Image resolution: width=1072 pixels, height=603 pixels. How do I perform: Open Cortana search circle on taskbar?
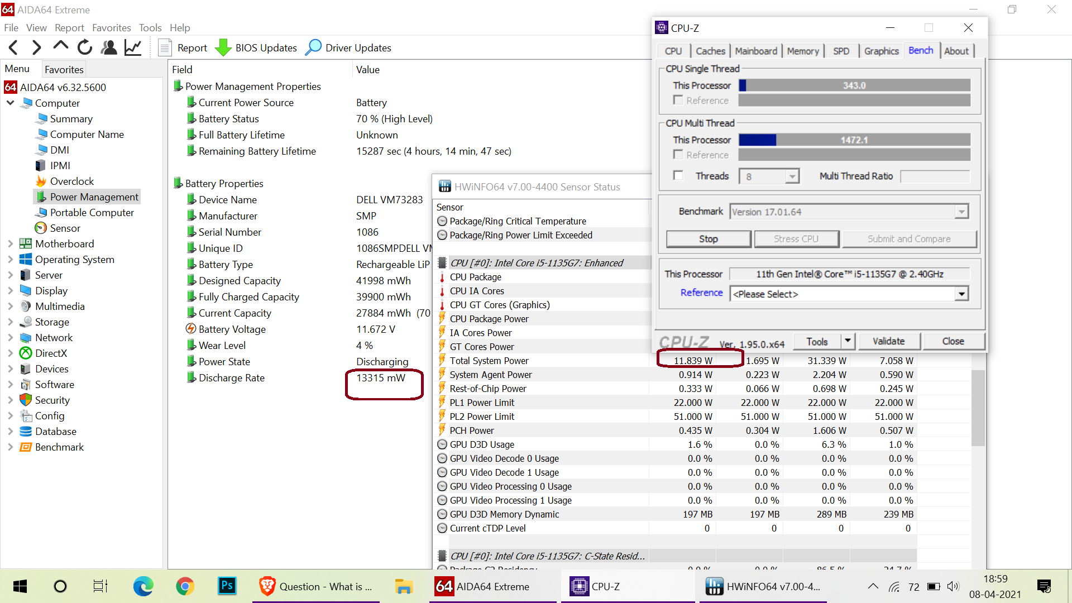point(60,586)
